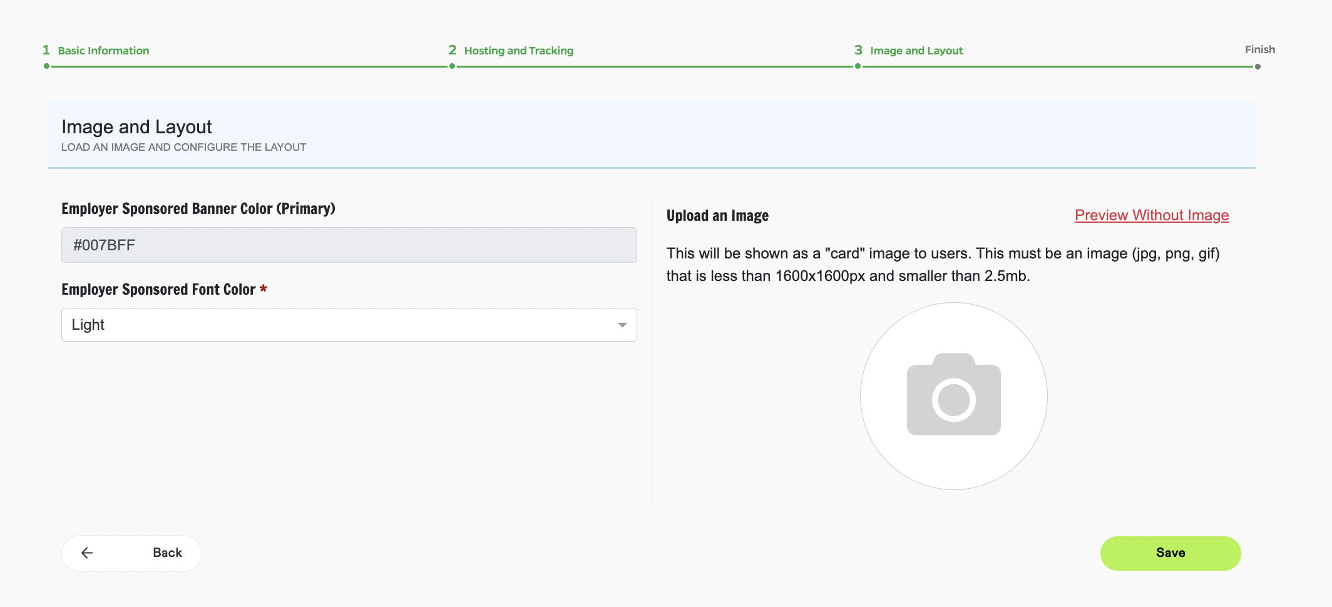
Task: Click the Image and Layout header banner
Action: [651, 133]
